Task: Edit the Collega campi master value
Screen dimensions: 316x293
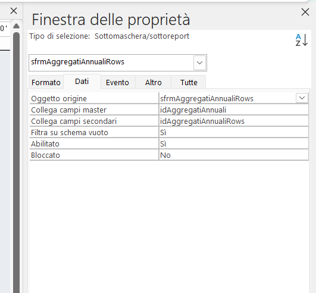Action: 233,110
